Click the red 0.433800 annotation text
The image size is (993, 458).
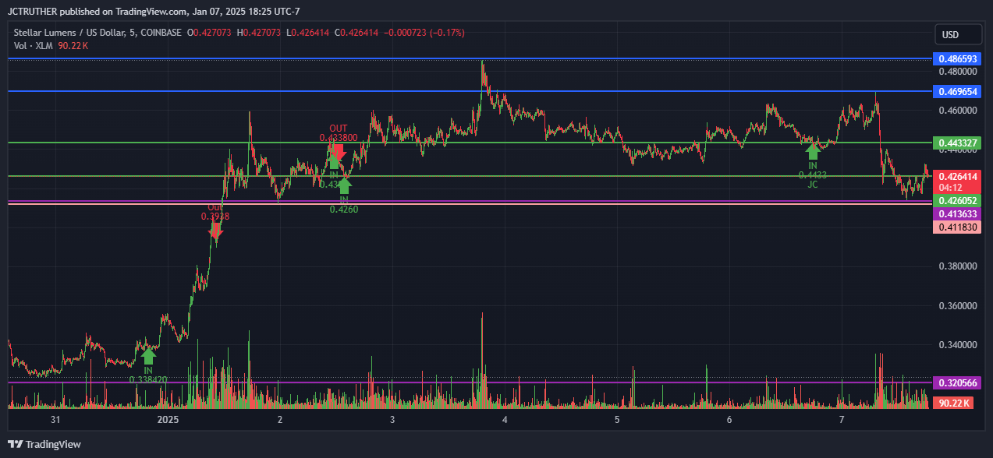click(x=339, y=138)
